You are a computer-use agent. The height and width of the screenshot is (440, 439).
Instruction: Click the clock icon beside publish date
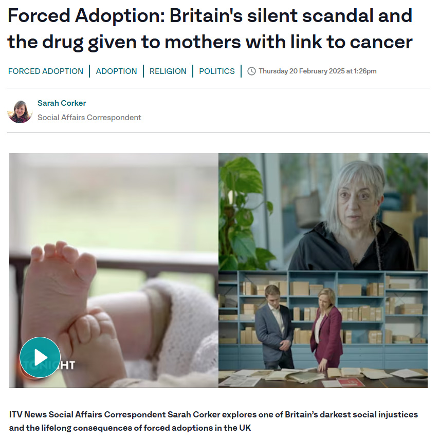point(251,71)
